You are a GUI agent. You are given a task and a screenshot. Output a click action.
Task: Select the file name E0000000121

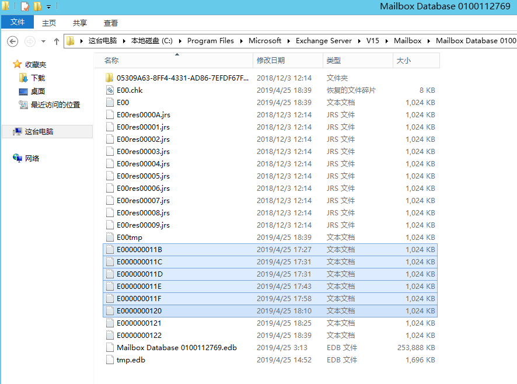coord(139,323)
